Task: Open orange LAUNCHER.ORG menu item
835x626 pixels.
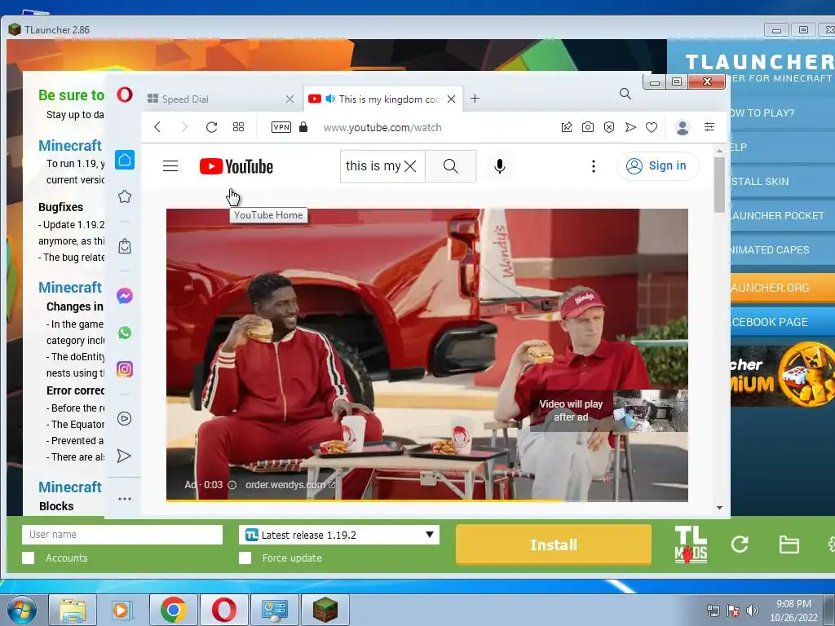Action: [x=783, y=288]
